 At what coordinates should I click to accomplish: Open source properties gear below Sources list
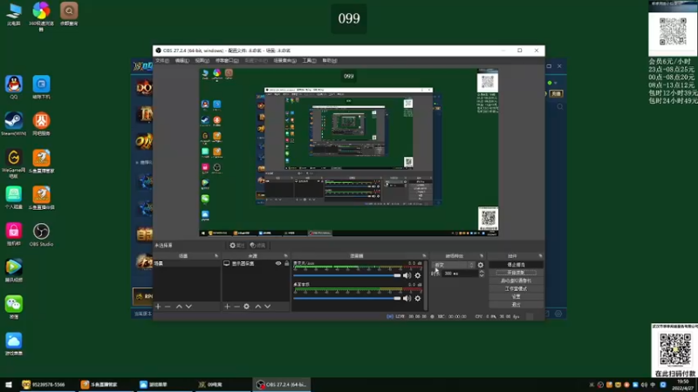pos(247,307)
